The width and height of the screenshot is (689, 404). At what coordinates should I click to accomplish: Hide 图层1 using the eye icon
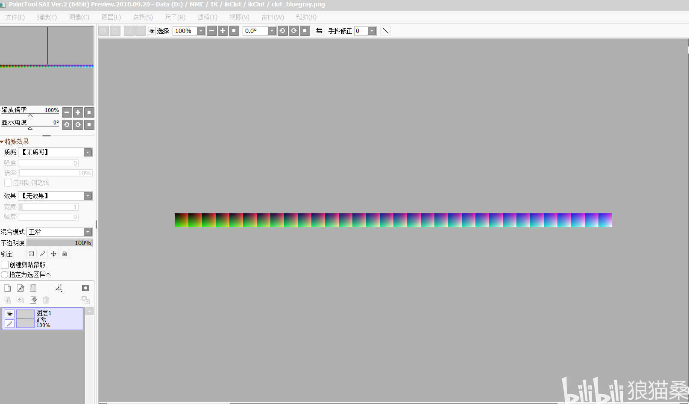tap(9, 314)
